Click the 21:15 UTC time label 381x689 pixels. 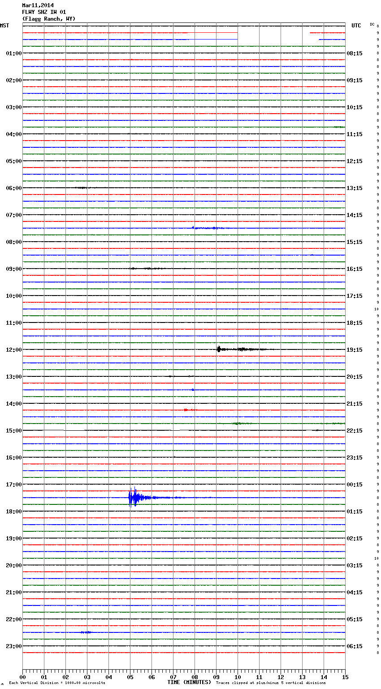pyautogui.click(x=355, y=404)
